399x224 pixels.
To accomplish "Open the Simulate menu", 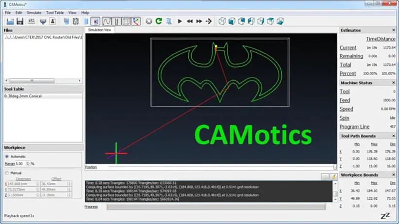I will [x=34, y=13].
